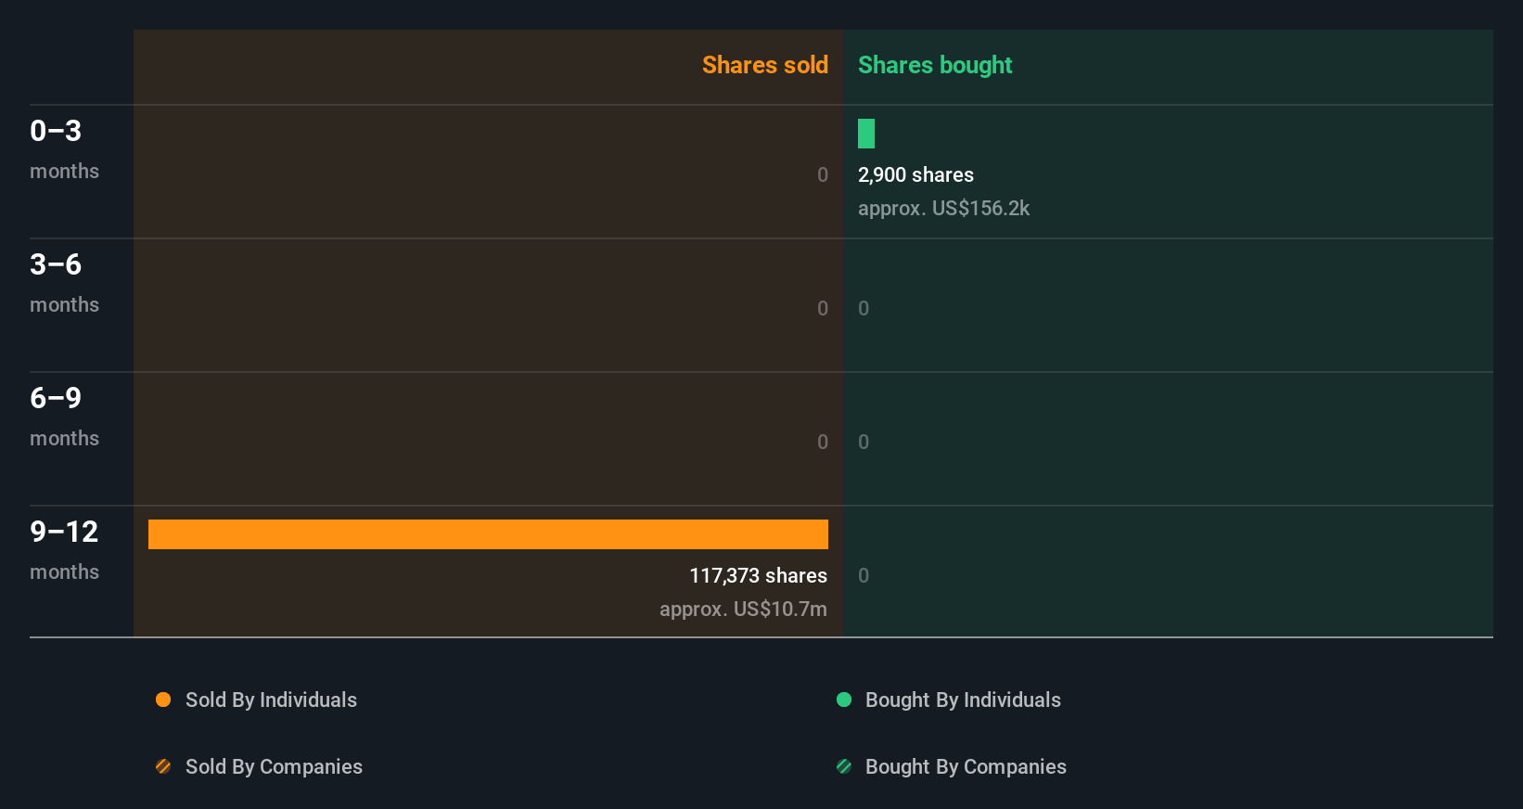This screenshot has width=1523, height=809.
Task: Click the 0 sold value in 6–9 months row
Action: 823,442
